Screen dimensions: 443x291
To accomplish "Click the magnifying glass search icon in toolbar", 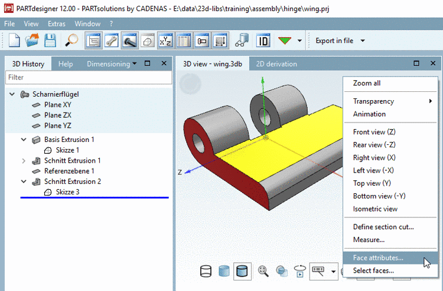I will 71,41.
